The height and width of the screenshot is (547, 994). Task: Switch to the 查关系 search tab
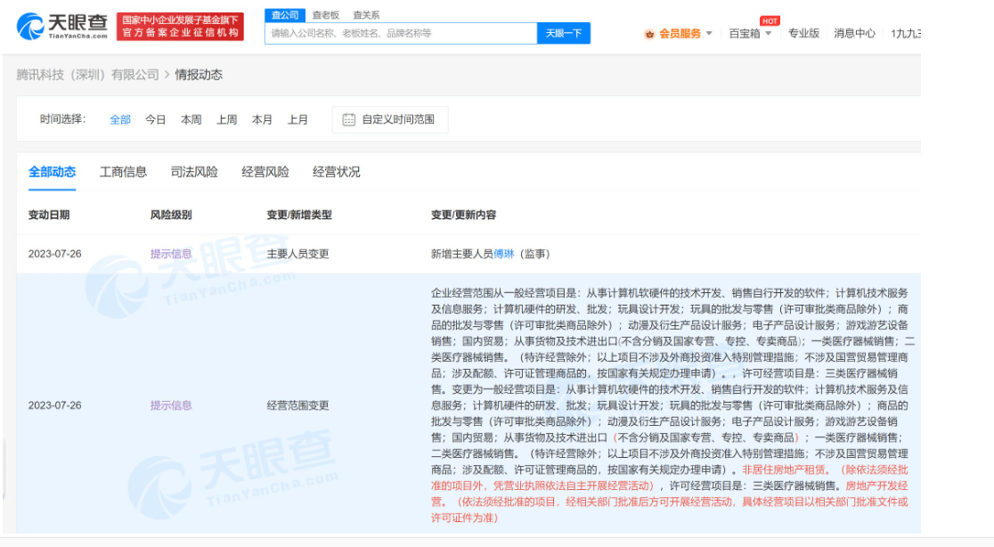pyautogui.click(x=366, y=15)
